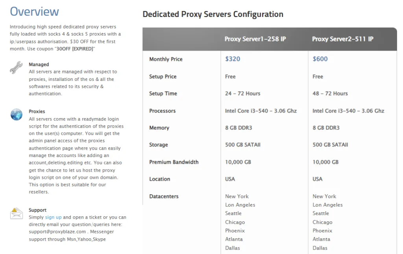Open the sign up link

(53, 217)
